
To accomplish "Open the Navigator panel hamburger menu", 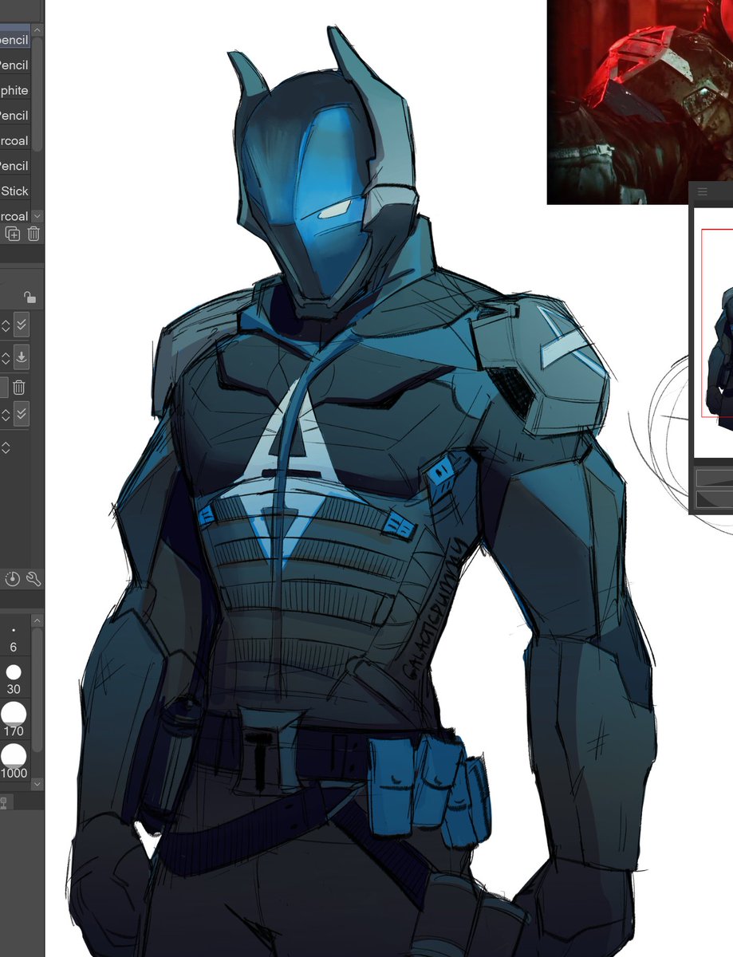I will click(702, 192).
